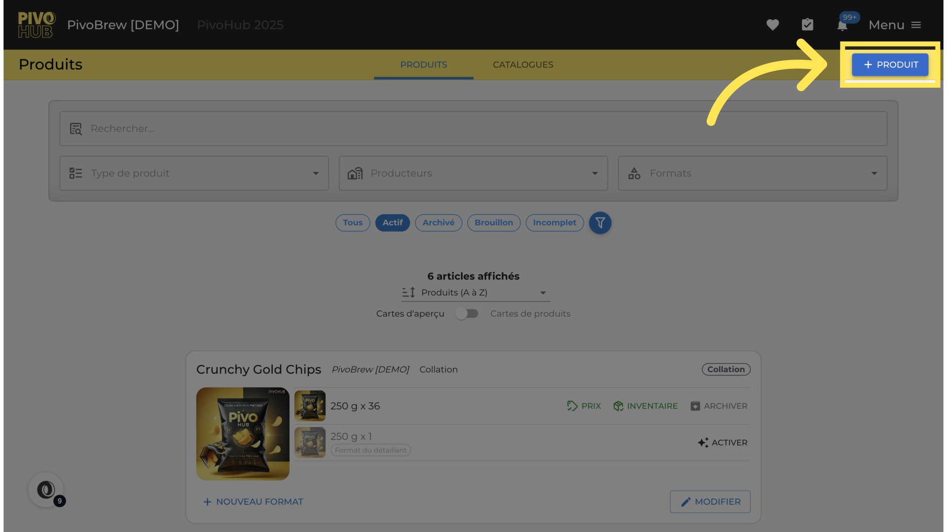This screenshot has width=947, height=532.
Task: Expand the Formats dropdown
Action: click(752, 173)
